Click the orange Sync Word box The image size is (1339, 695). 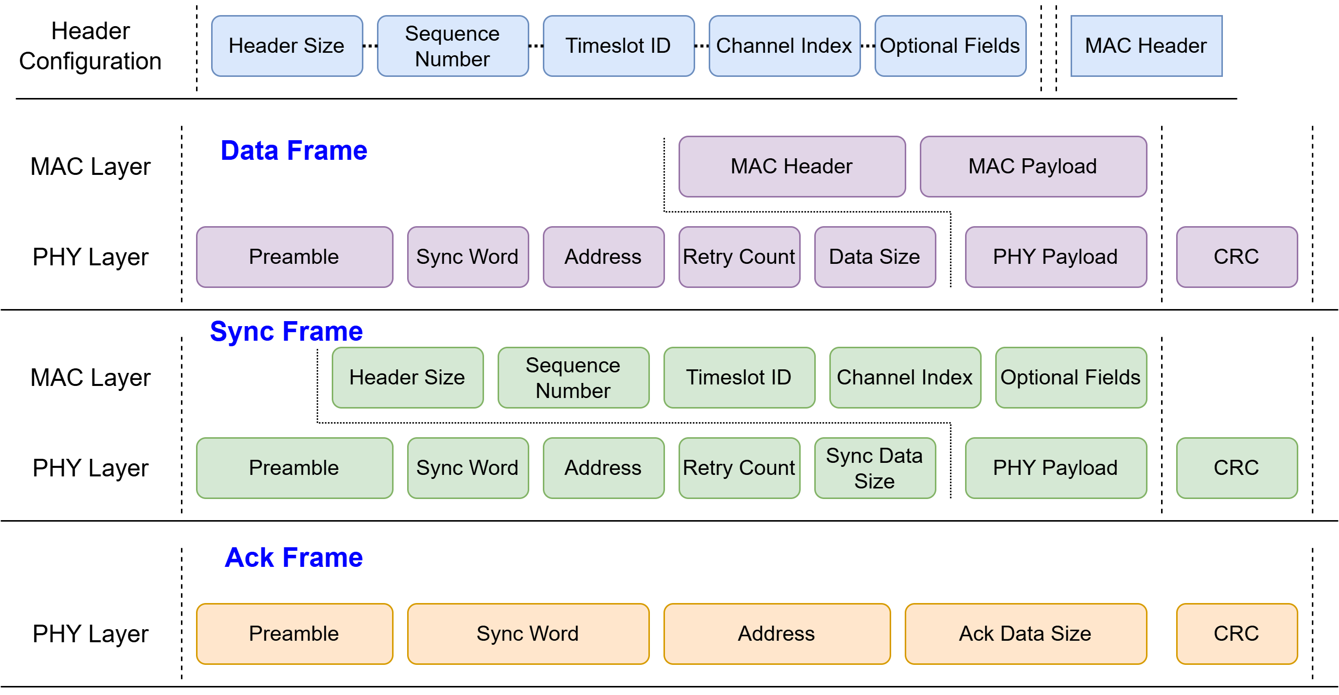(x=528, y=634)
